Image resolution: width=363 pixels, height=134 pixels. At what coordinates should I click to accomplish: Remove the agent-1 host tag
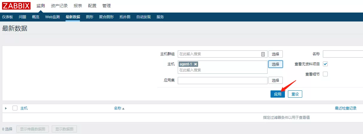click(195, 64)
